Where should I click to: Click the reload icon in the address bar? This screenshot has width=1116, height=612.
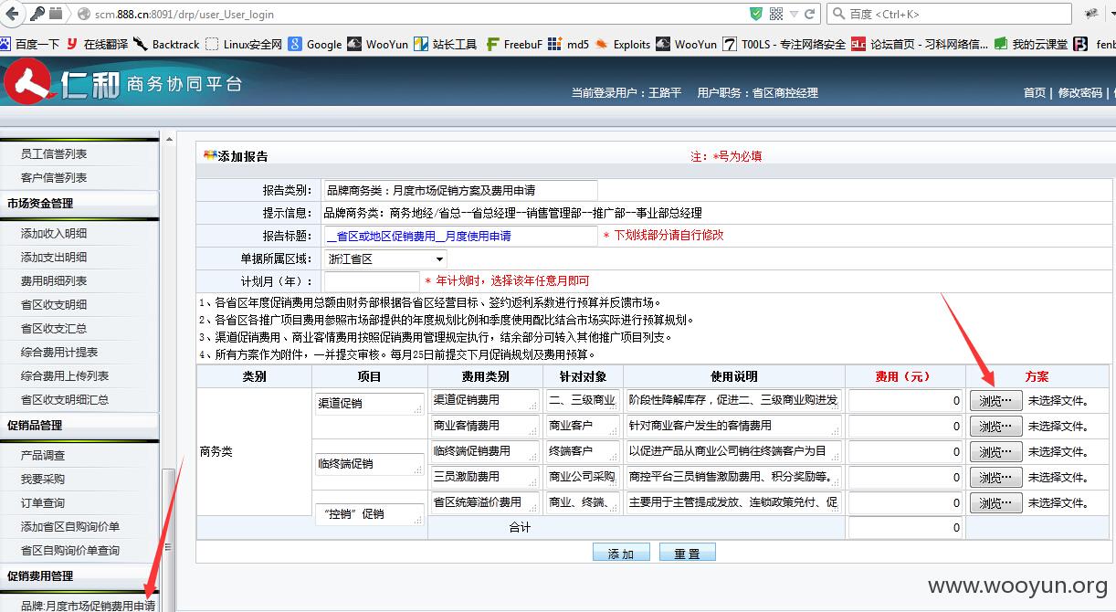tap(812, 14)
